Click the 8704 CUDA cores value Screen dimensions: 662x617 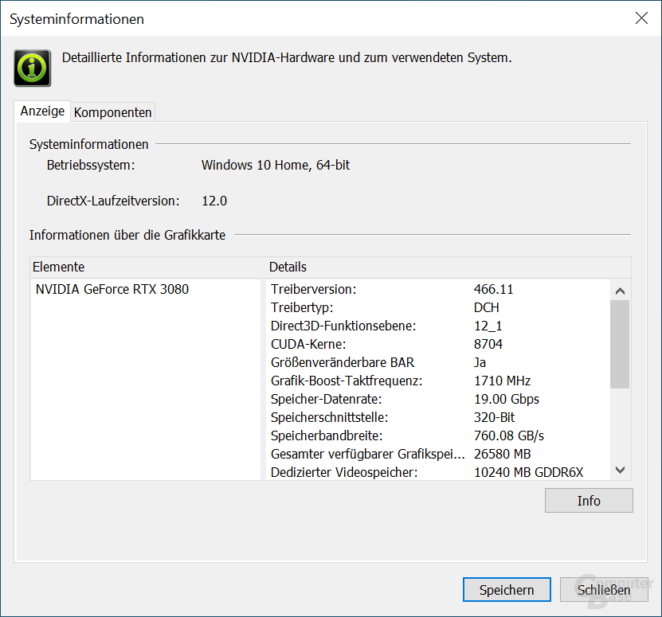(488, 344)
